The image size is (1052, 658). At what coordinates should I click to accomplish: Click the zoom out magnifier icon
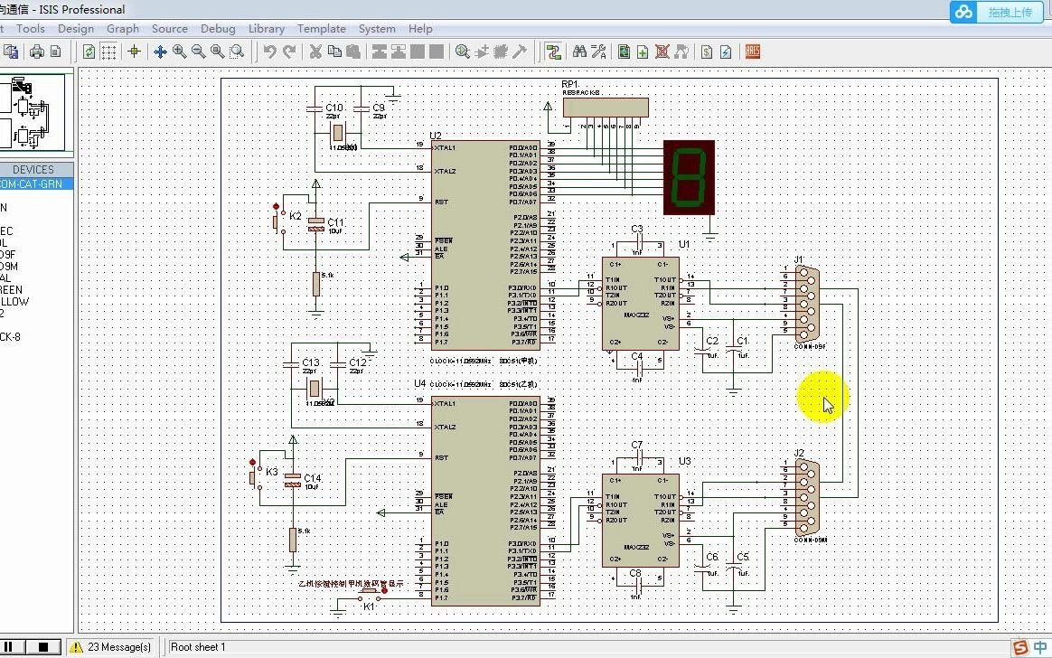pos(198,52)
